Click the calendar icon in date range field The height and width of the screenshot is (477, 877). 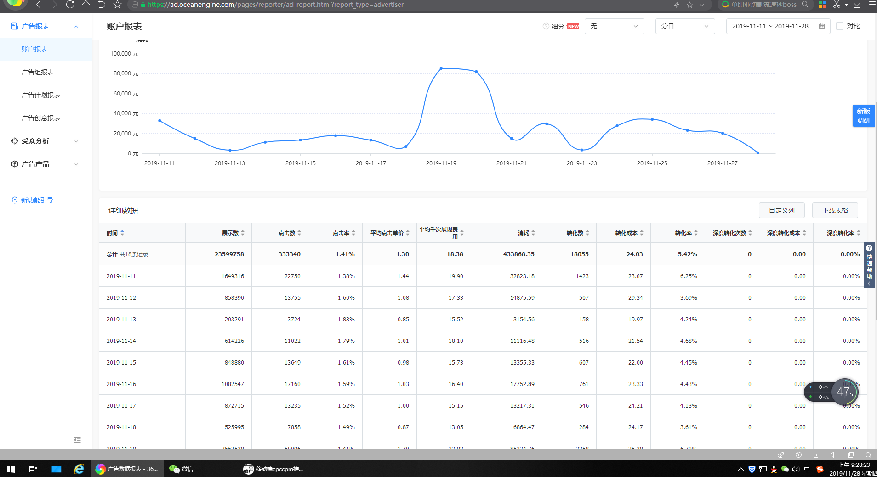(x=822, y=27)
